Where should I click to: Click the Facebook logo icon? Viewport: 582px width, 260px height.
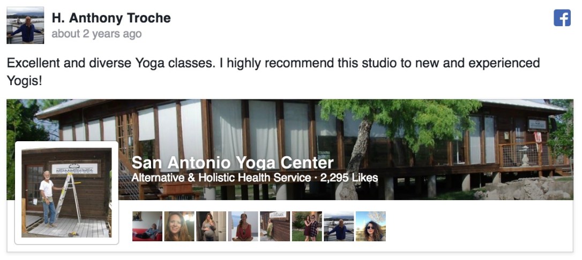pos(562,18)
